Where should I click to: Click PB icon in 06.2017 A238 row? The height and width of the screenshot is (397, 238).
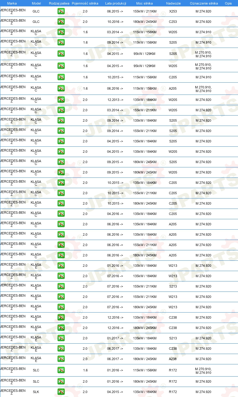(61, 359)
